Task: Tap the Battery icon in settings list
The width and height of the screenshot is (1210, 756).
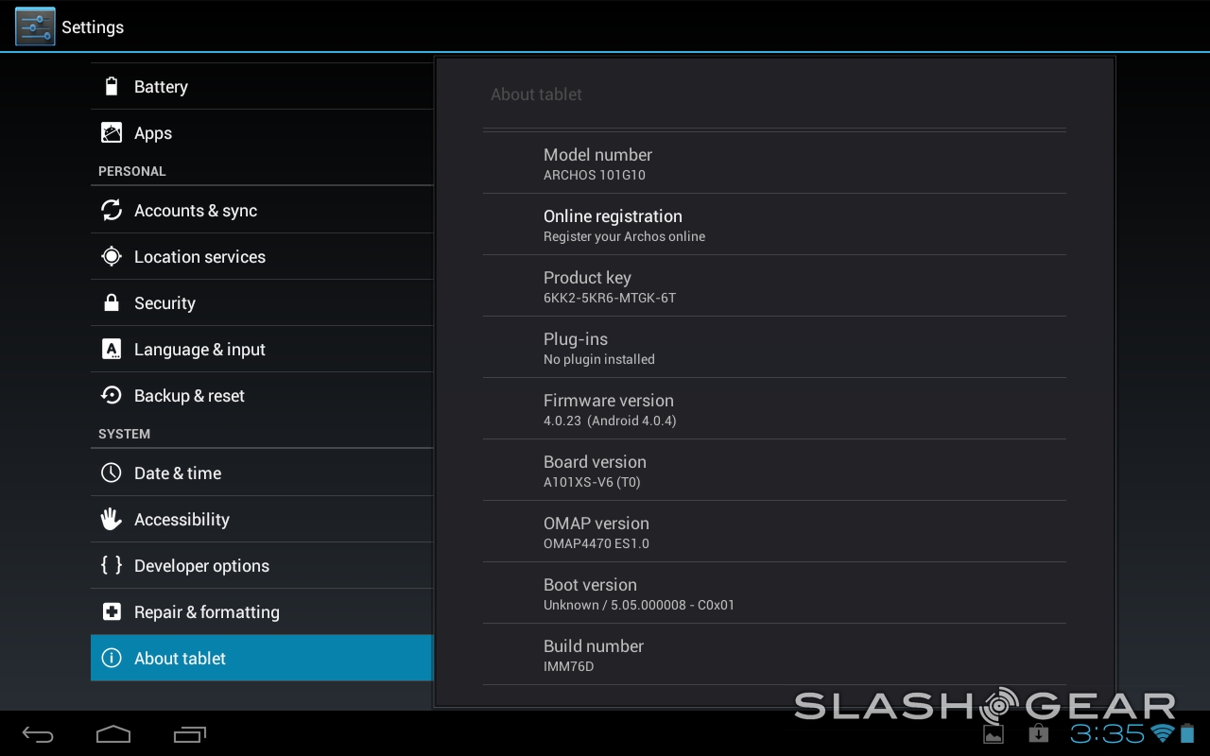Action: tap(112, 87)
